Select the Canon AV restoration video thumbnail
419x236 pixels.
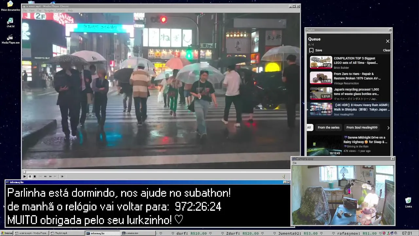point(321,78)
